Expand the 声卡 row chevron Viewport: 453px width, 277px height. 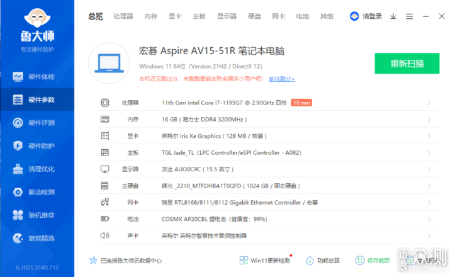429,236
